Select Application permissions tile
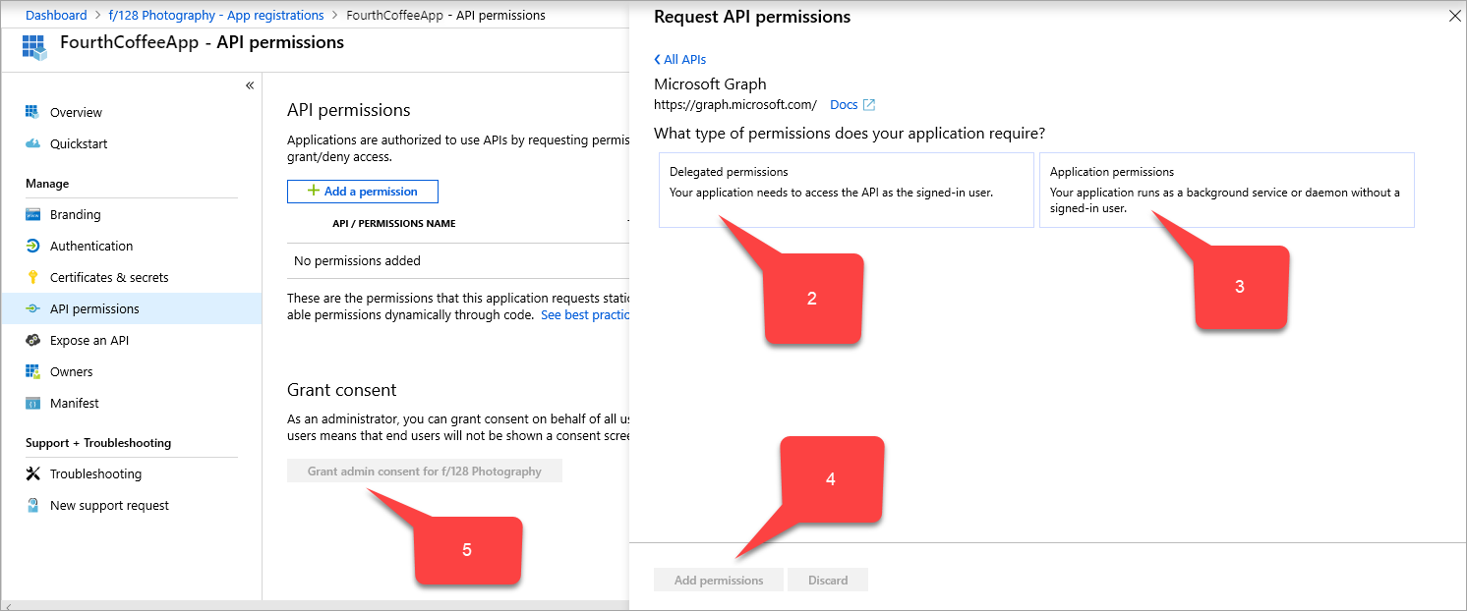Image resolution: width=1467 pixels, height=611 pixels. 1227,189
